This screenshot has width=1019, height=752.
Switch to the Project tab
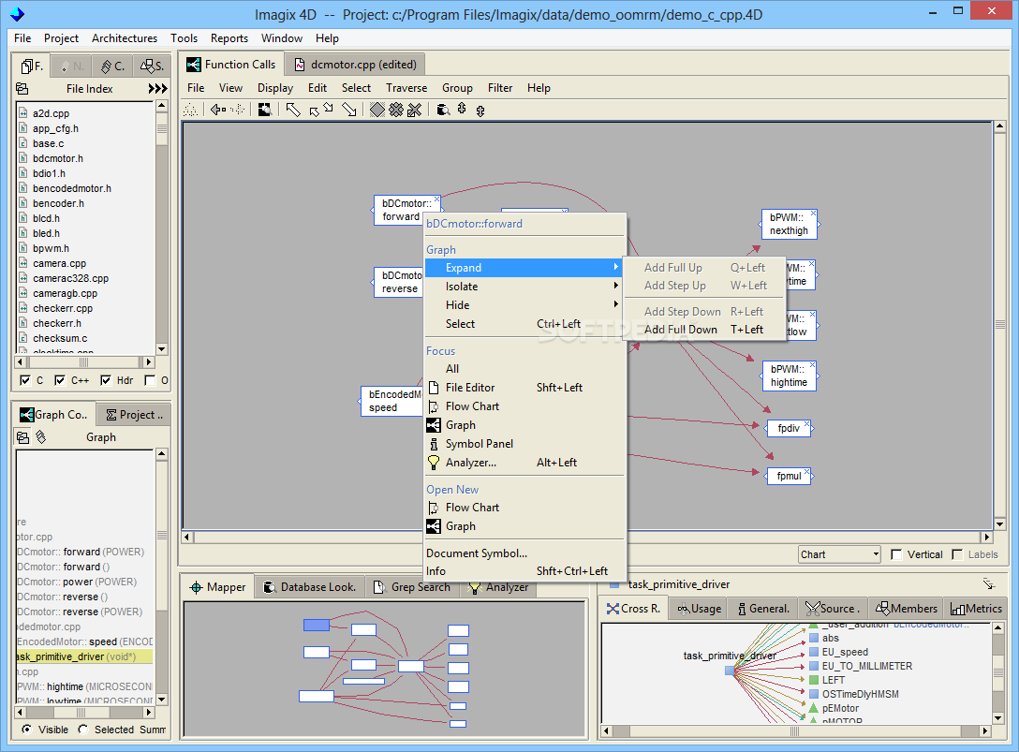[x=134, y=415]
